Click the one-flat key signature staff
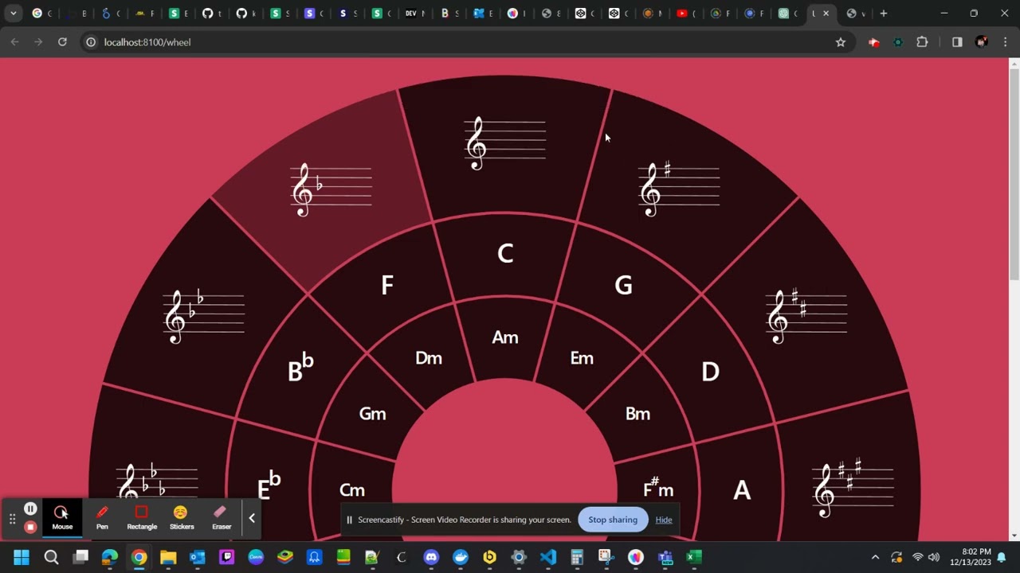Viewport: 1020px width, 573px height. click(x=331, y=189)
